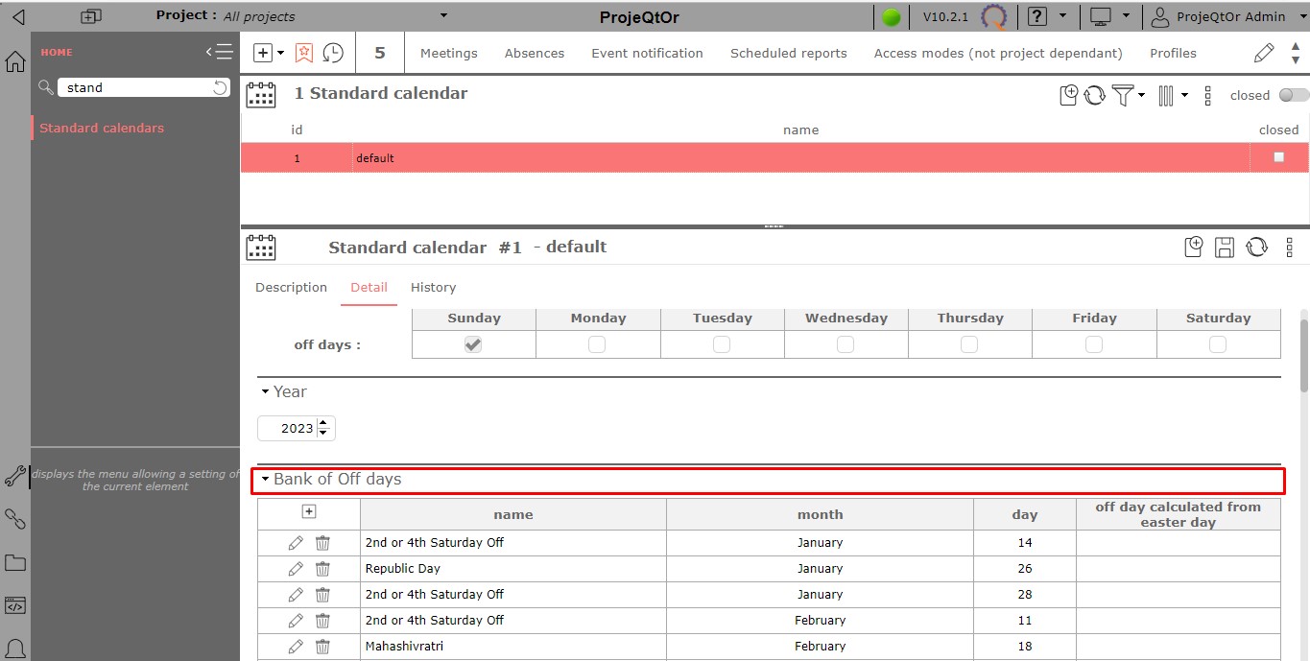Delete the Republic Day off day entry

coord(322,569)
